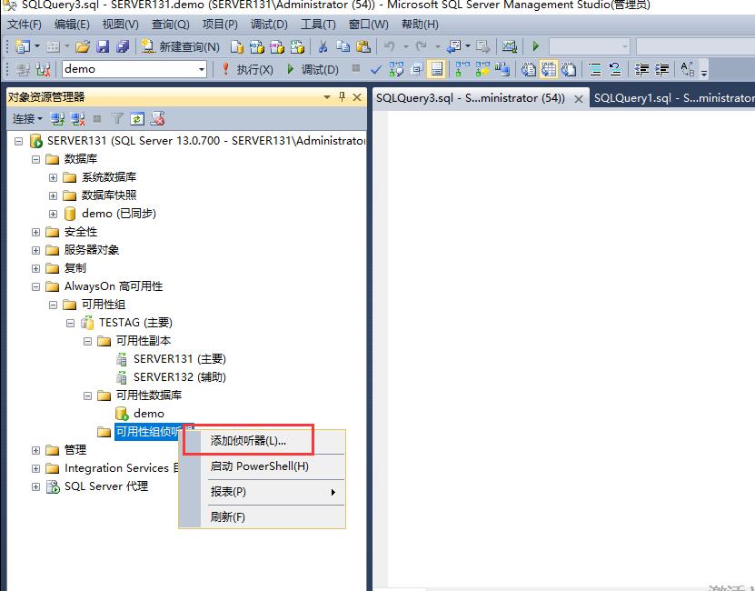Click inside the SQLQuery3 editor area
The image size is (755, 591).
click(x=571, y=347)
